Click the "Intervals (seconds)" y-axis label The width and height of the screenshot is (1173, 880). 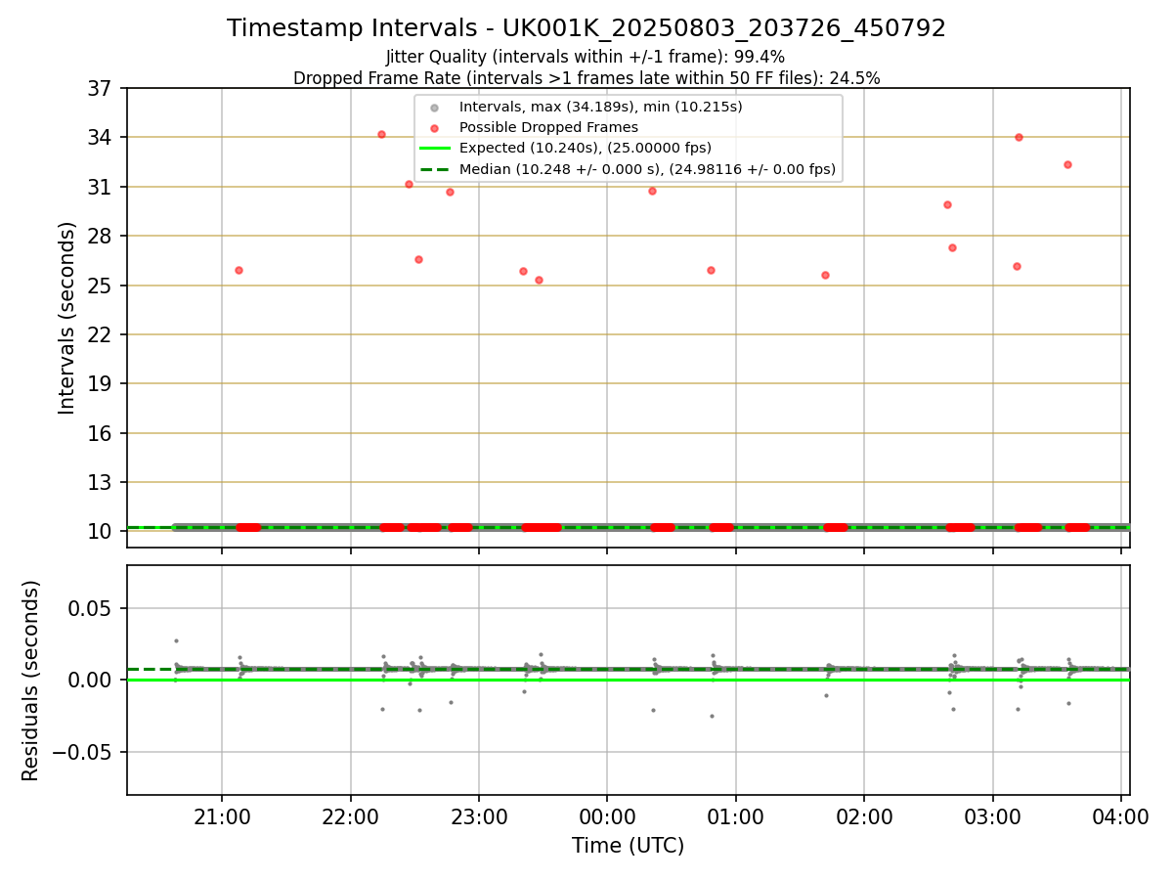(x=67, y=318)
